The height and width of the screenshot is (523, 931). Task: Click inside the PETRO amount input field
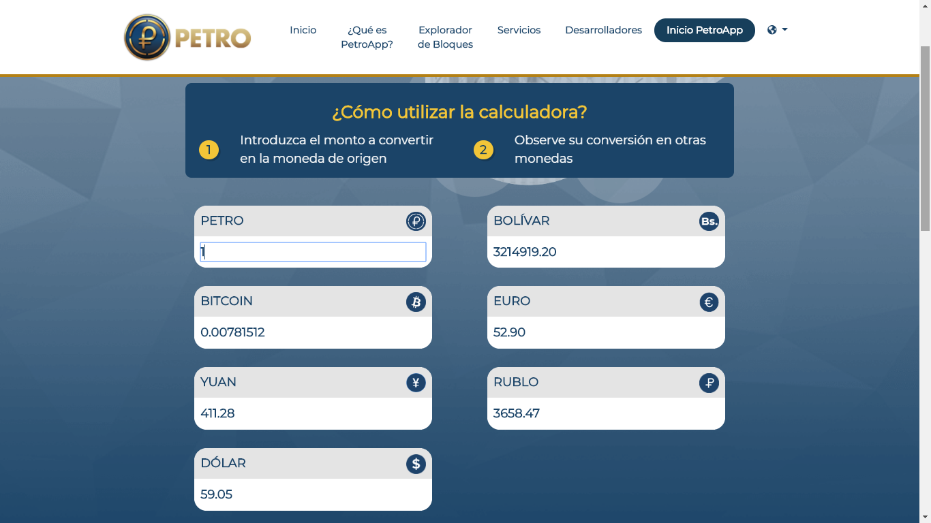coord(312,251)
